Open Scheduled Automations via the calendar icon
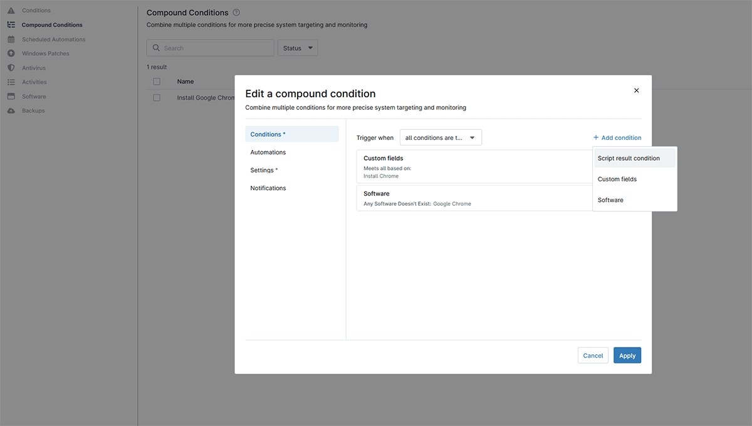The width and height of the screenshot is (752, 426). (12, 39)
